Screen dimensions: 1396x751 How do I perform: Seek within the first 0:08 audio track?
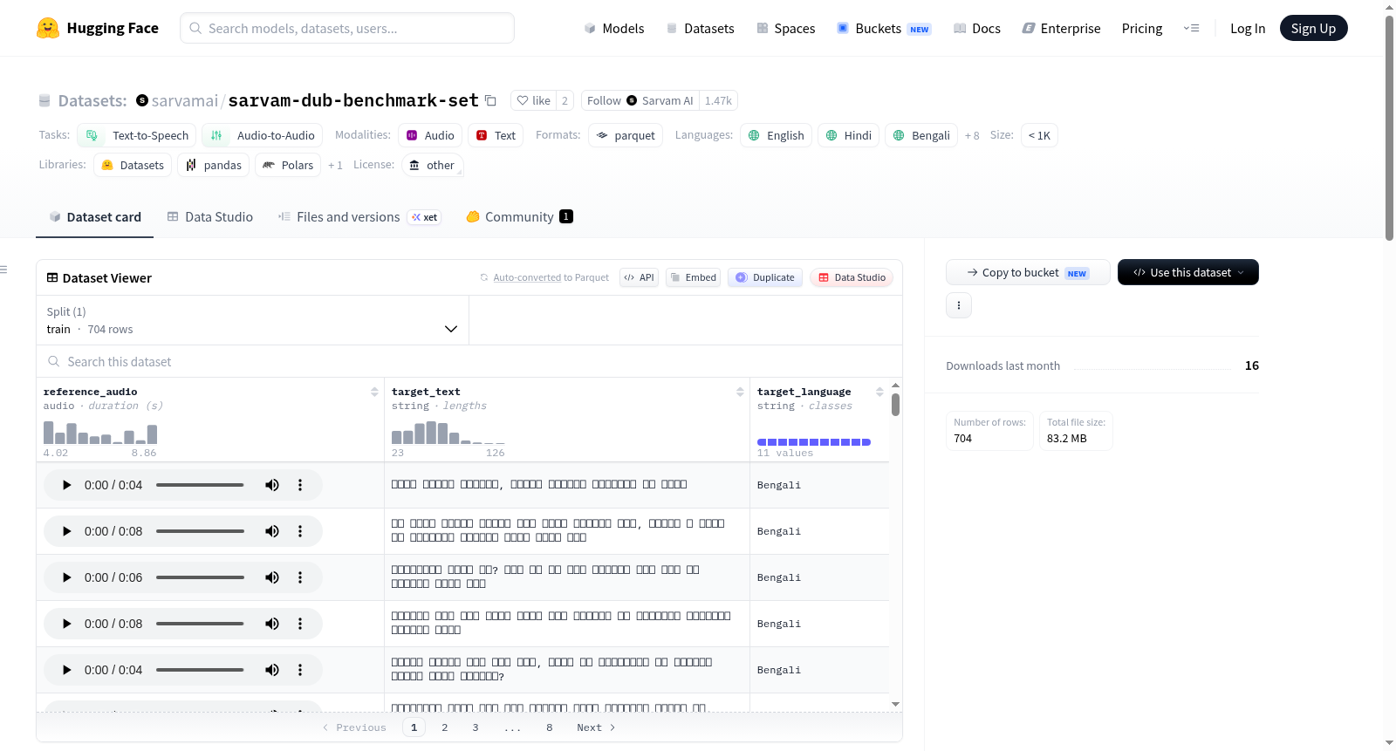tap(200, 531)
